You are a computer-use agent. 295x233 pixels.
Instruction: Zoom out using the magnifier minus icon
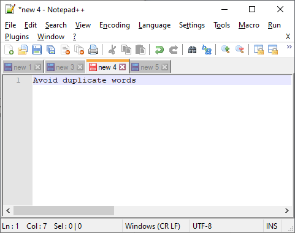tap(240, 50)
